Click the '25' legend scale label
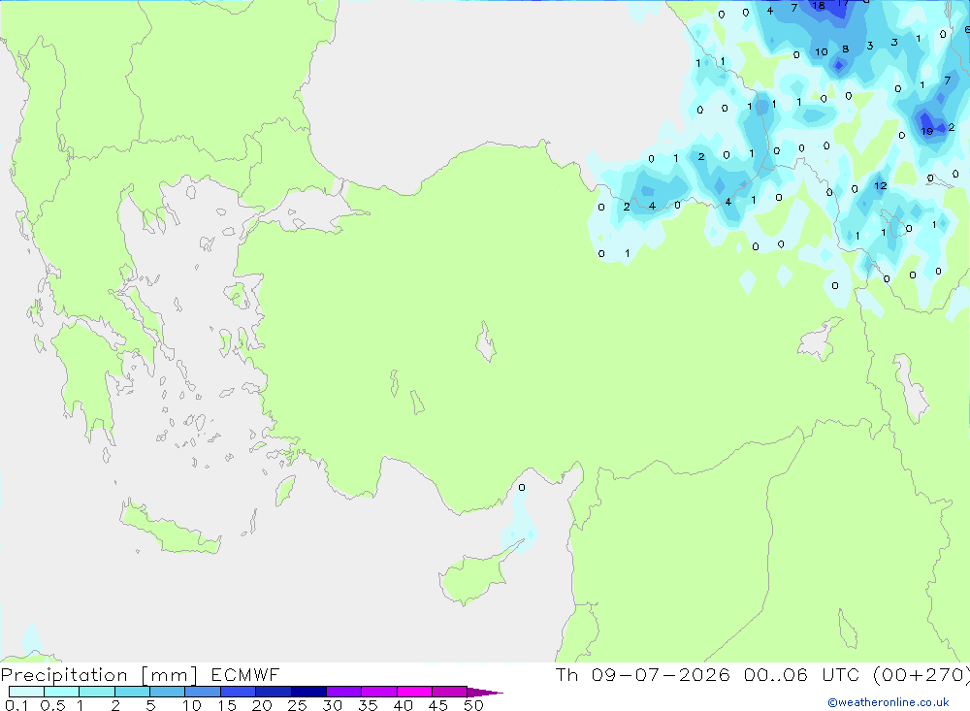 [x=297, y=705]
